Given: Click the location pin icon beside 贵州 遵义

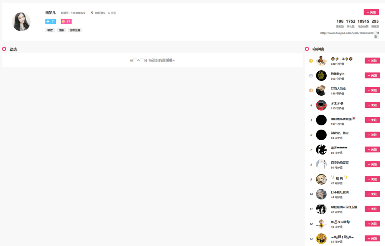Looking at the screenshot, I should tap(92, 13).
